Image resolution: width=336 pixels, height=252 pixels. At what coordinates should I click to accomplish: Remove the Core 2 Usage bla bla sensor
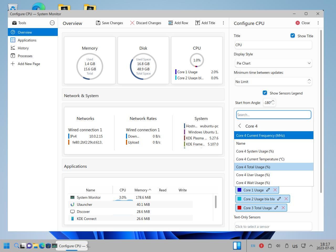(x=286, y=199)
